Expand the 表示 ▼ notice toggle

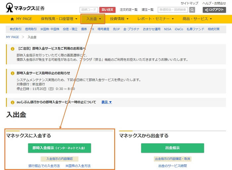(x=106, y=102)
